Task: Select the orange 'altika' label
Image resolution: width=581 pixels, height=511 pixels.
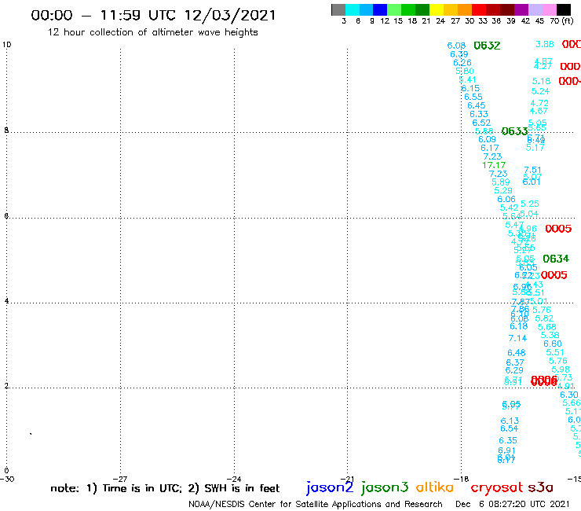Action: (434, 487)
